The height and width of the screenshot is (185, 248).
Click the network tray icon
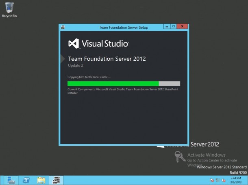click(x=218, y=180)
